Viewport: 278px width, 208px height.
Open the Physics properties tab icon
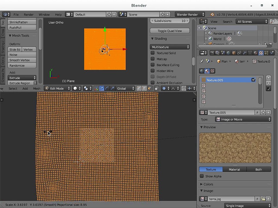(272, 53)
